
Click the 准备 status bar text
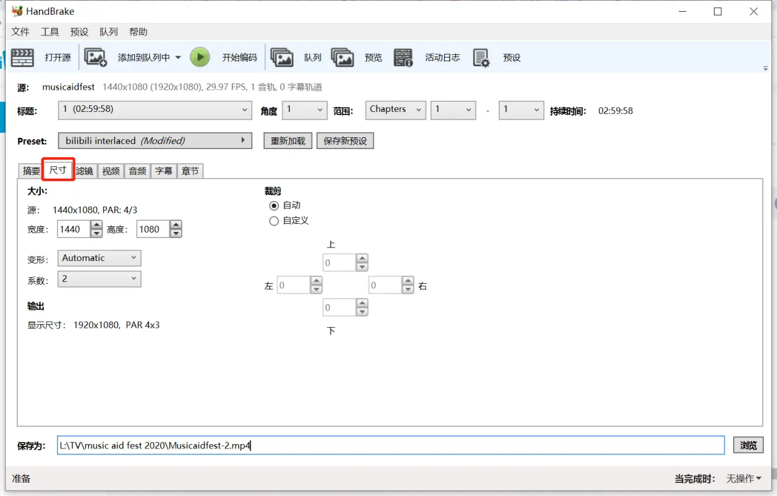[22, 479]
